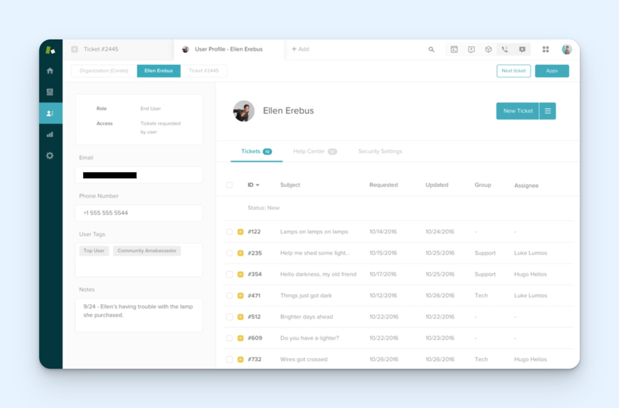The image size is (619, 408).
Task: Expand the menu beside New Ticket
Action: click(547, 111)
